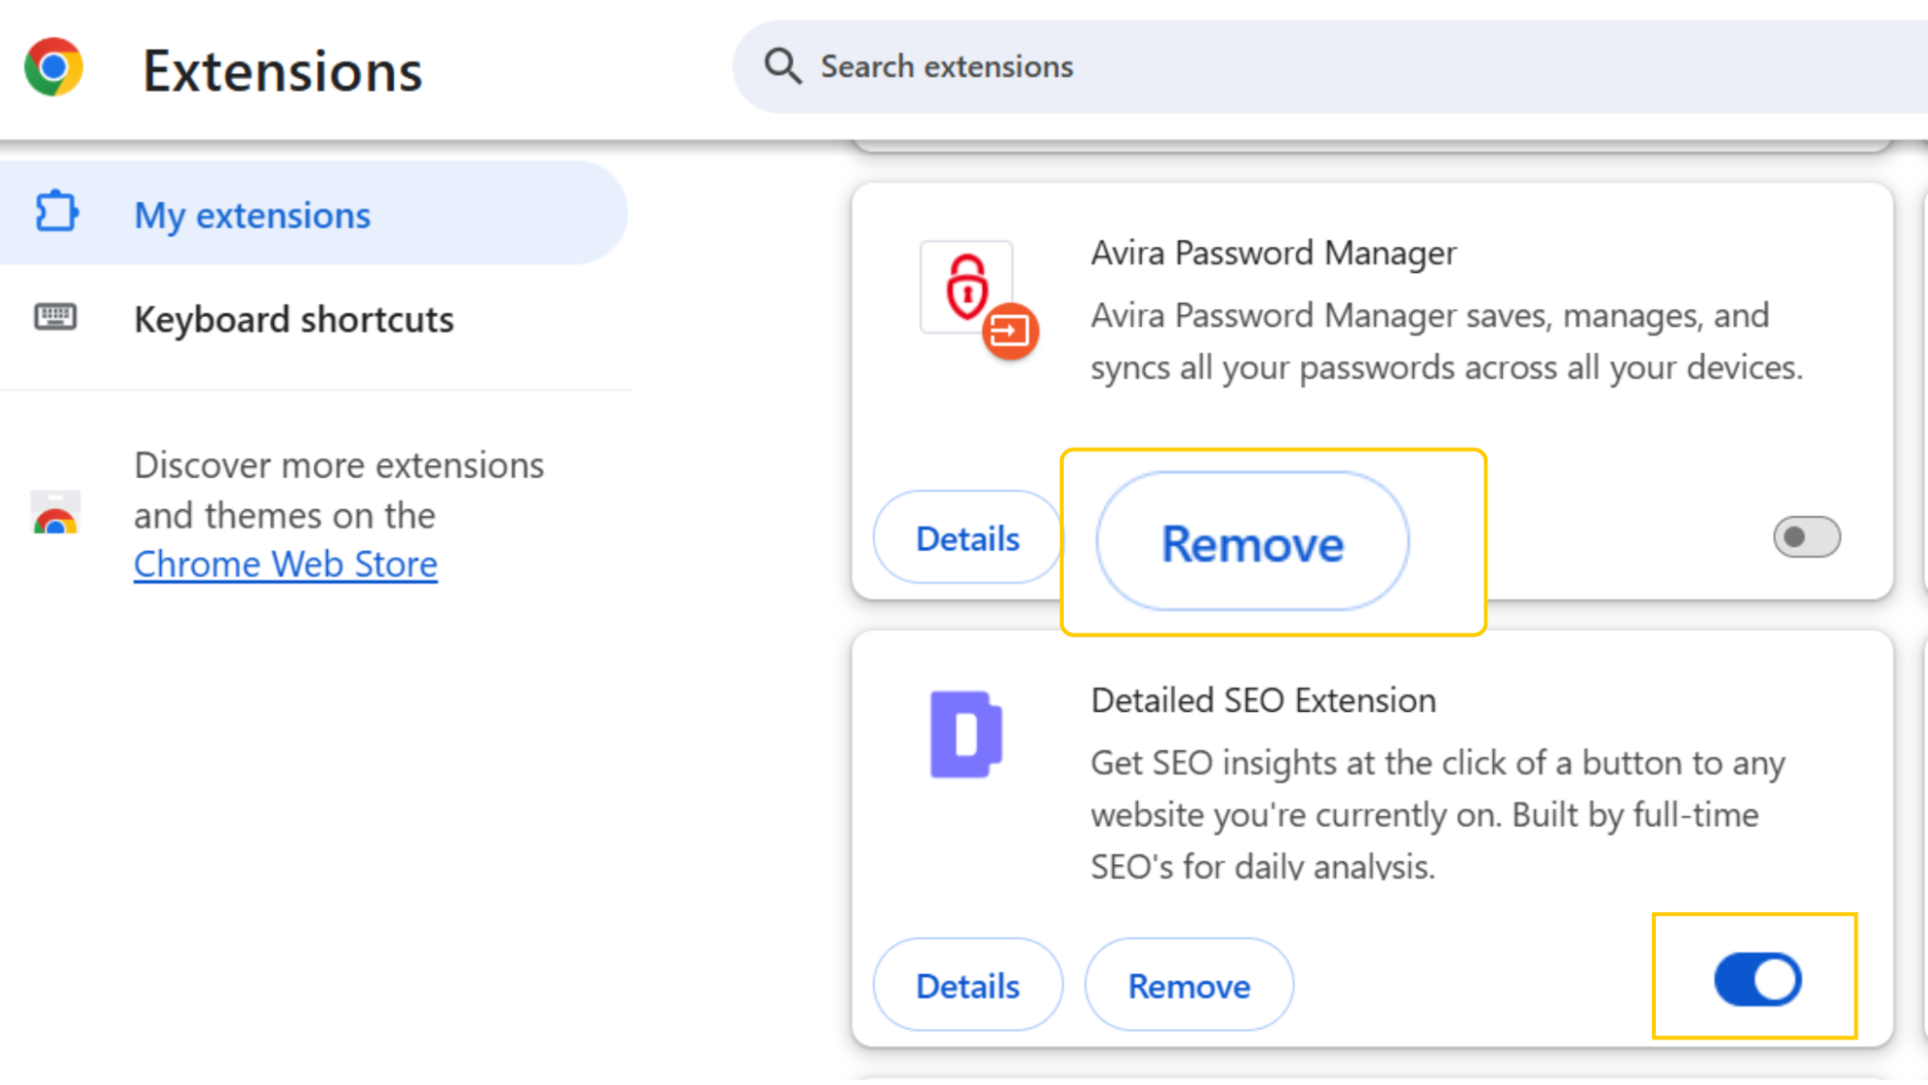Screen dimensions: 1928x1085
Task: Click the Chrome browser logo
Action: pos(55,67)
